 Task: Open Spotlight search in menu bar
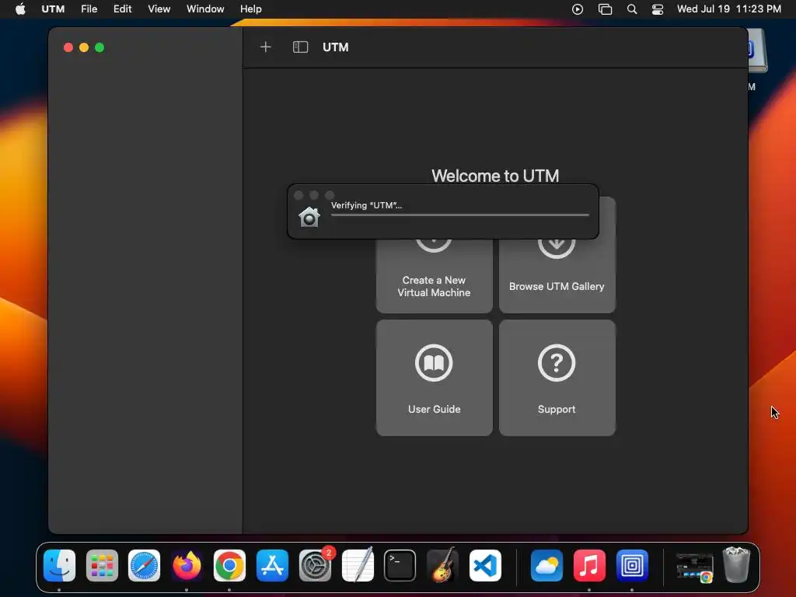tap(632, 9)
